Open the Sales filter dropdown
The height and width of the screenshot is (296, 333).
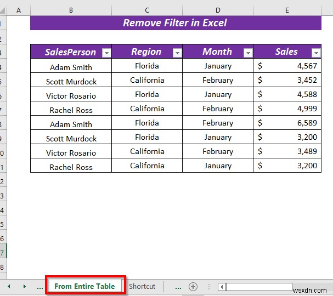pos(316,53)
